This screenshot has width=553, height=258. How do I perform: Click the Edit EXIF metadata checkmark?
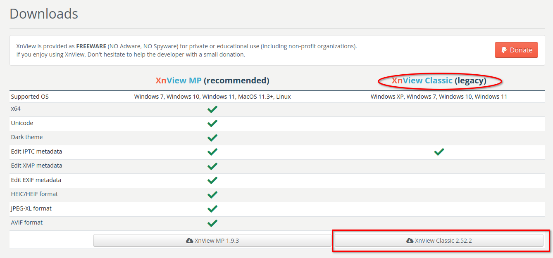[x=212, y=180]
